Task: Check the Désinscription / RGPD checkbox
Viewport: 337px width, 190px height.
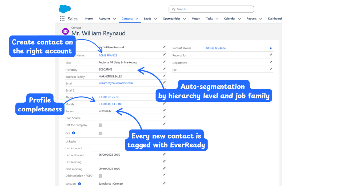Action: point(100,176)
